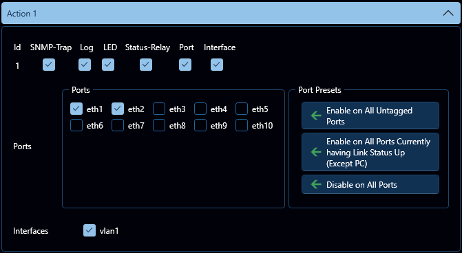
Task: Uncheck the vlan1 interface checkbox
Action: [x=90, y=230]
